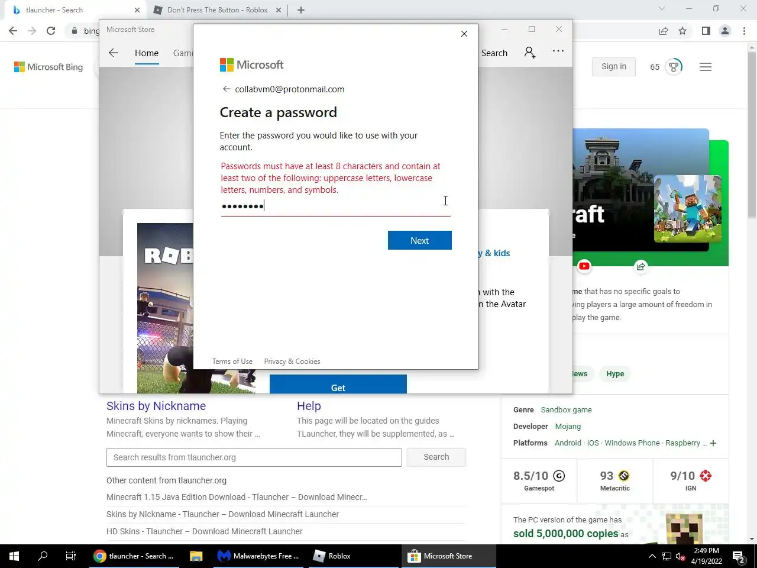Close the Microsoft password dialog
757x568 pixels.
(x=464, y=34)
